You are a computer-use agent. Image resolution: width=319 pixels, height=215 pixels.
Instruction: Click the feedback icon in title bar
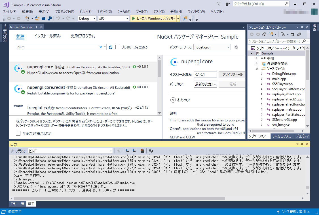[x=228, y=4]
